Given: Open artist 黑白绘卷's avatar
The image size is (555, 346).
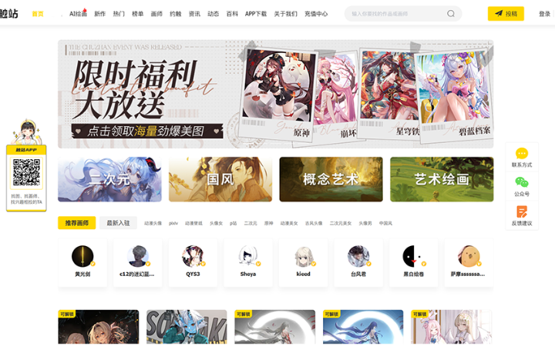Looking at the screenshot, I should tap(413, 256).
